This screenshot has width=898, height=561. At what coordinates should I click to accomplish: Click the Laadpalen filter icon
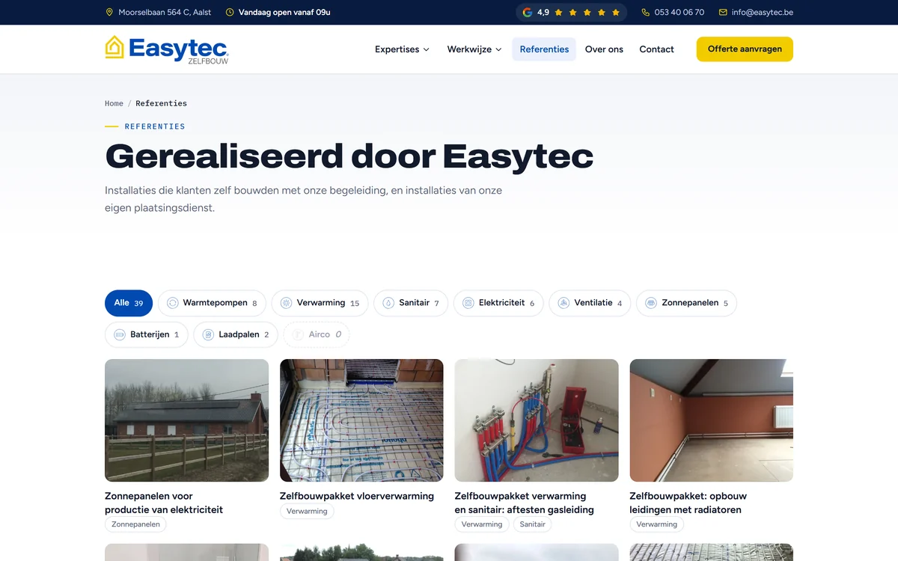pyautogui.click(x=208, y=334)
